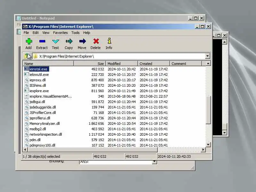The width and height of the screenshot is (256, 192).
Task: Click the vertical scrollbar thumb in file list
Action: (x=208, y=110)
